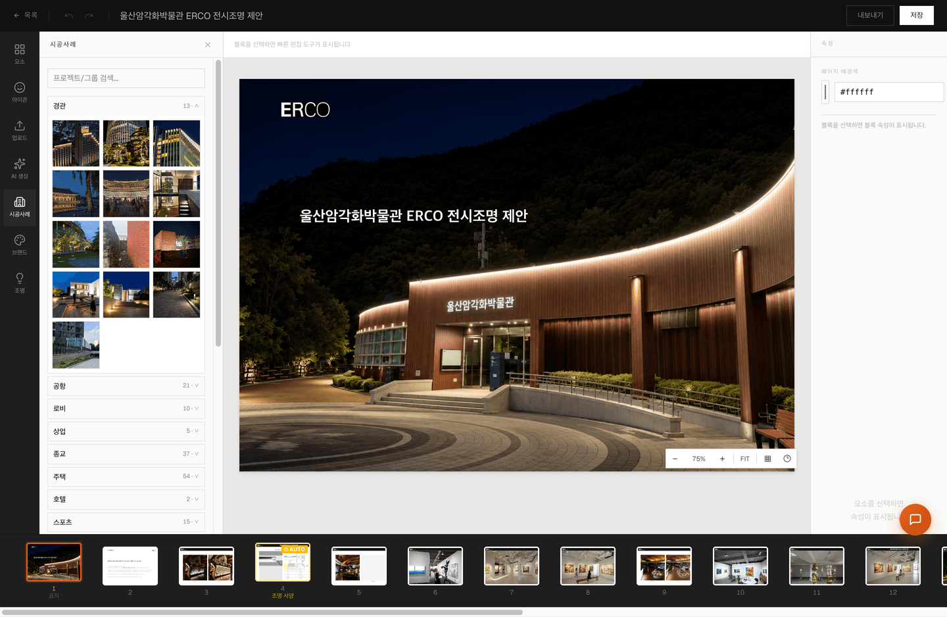947x617 pixels.
Task: Expand the 상업 category
Action: click(x=126, y=432)
